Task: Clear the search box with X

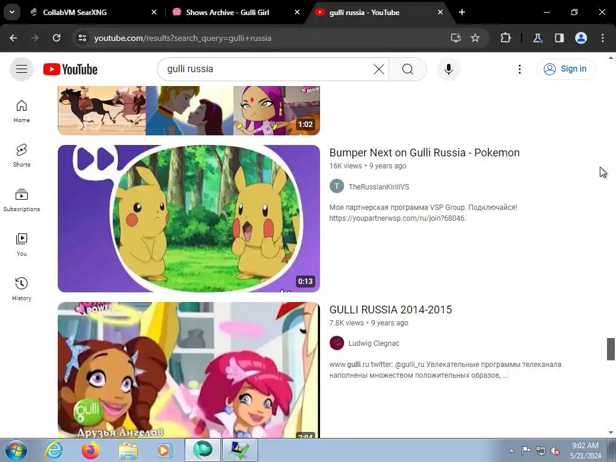Action: point(379,69)
